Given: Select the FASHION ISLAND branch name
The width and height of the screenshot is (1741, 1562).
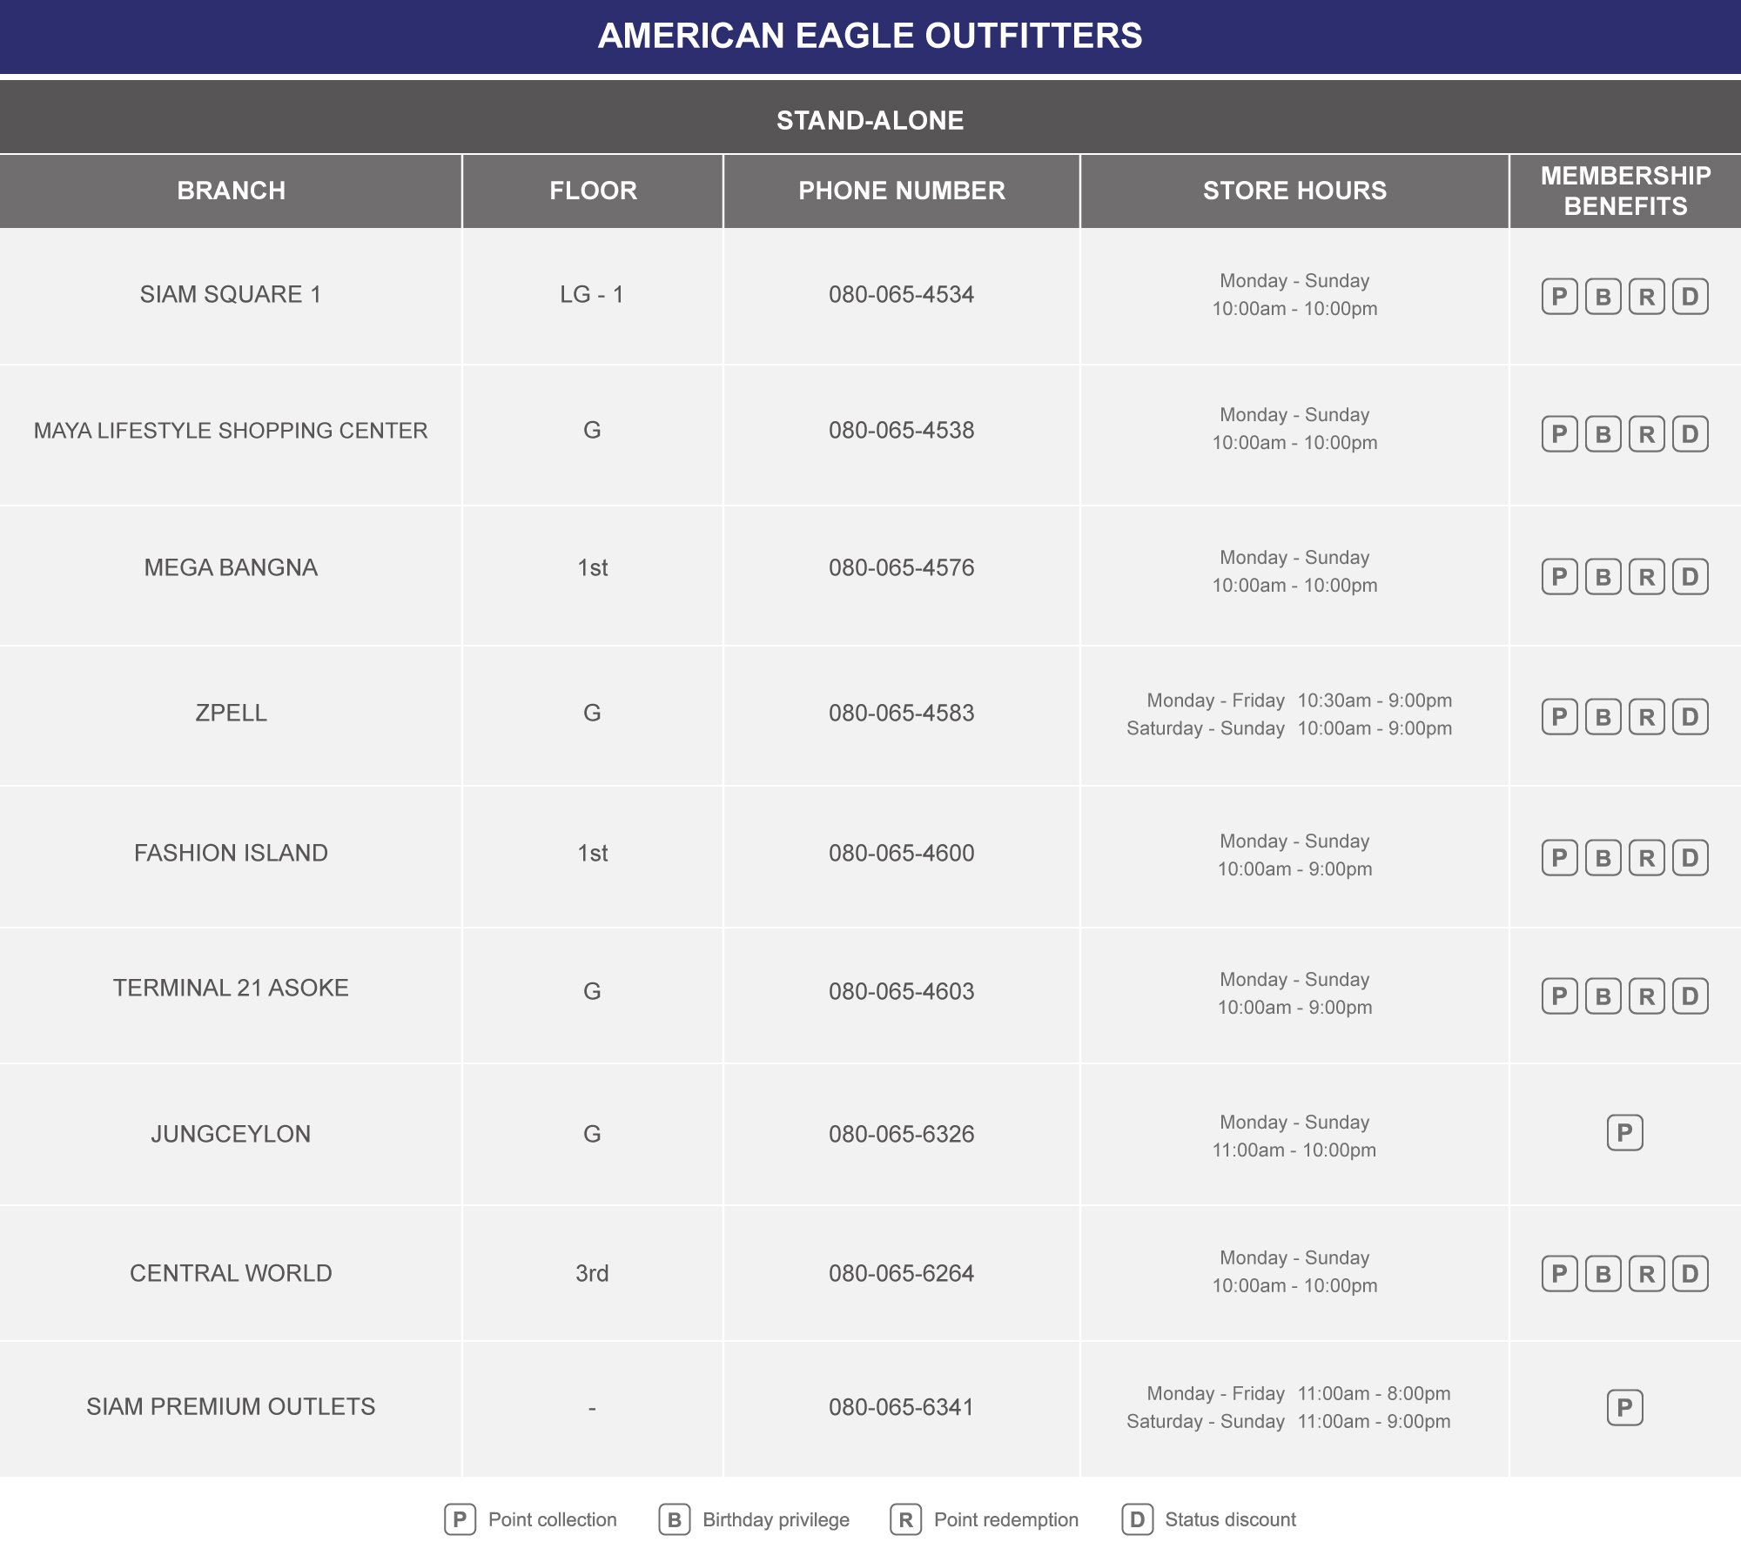Looking at the screenshot, I should (231, 853).
